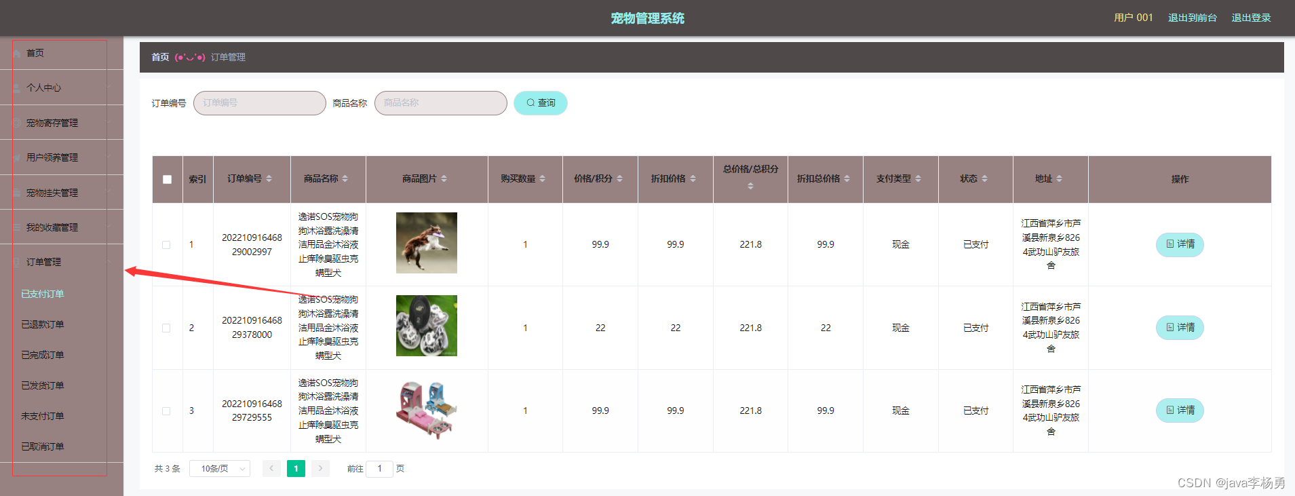Open the 10条/页 page size dropdown
This screenshot has width=1295, height=496.
coord(220,468)
